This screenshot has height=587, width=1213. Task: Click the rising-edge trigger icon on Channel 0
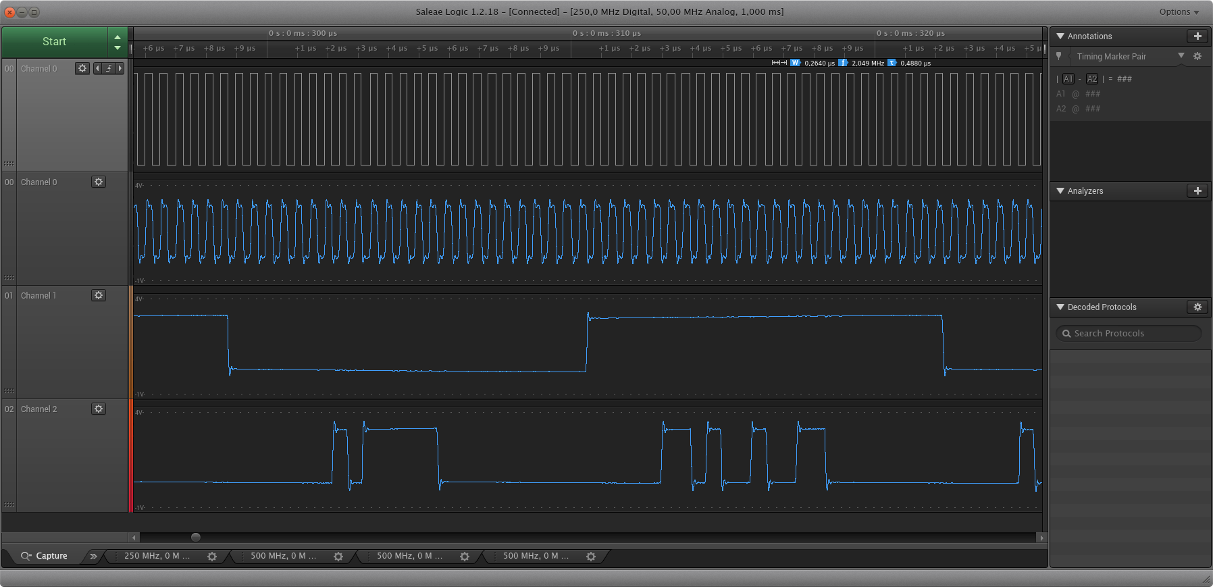pos(109,68)
